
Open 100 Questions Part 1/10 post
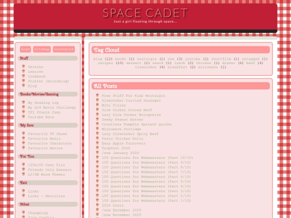(x=146, y=201)
